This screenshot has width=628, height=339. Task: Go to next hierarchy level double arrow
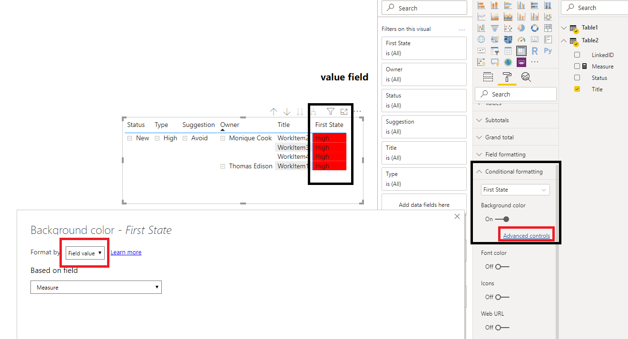300,112
